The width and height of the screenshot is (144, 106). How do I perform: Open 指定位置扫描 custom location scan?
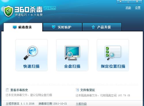[x=113, y=55]
